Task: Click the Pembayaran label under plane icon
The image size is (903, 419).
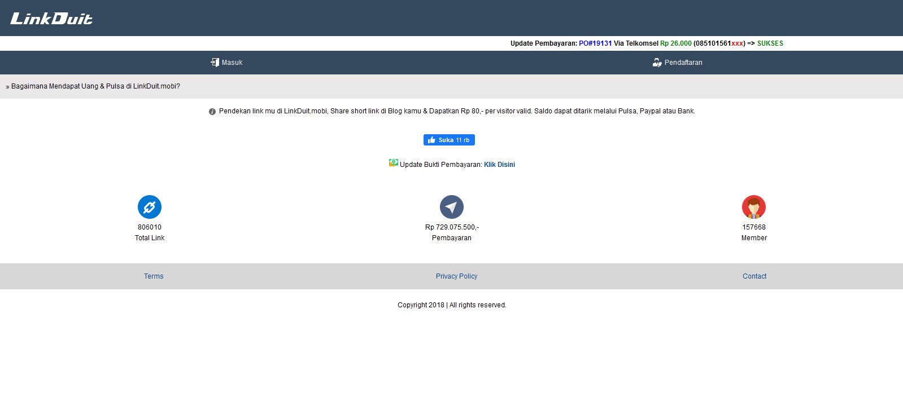Action: pyautogui.click(x=452, y=238)
